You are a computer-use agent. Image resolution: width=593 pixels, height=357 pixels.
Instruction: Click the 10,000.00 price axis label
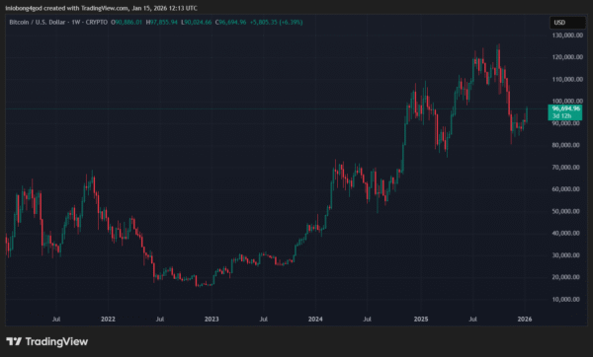(565, 299)
